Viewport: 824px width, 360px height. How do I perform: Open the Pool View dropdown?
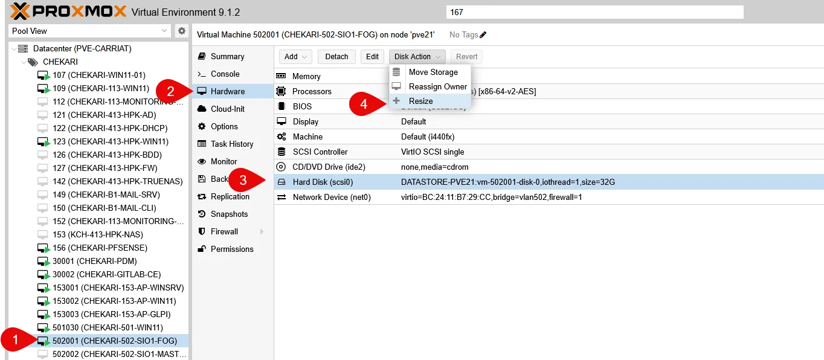[89, 31]
